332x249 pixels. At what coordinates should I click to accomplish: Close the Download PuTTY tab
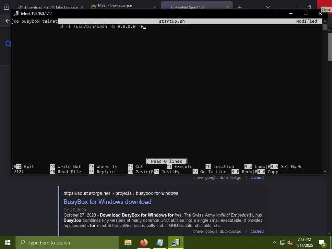(82, 7)
